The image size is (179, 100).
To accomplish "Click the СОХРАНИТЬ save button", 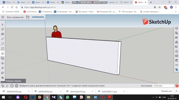I will (38, 17).
